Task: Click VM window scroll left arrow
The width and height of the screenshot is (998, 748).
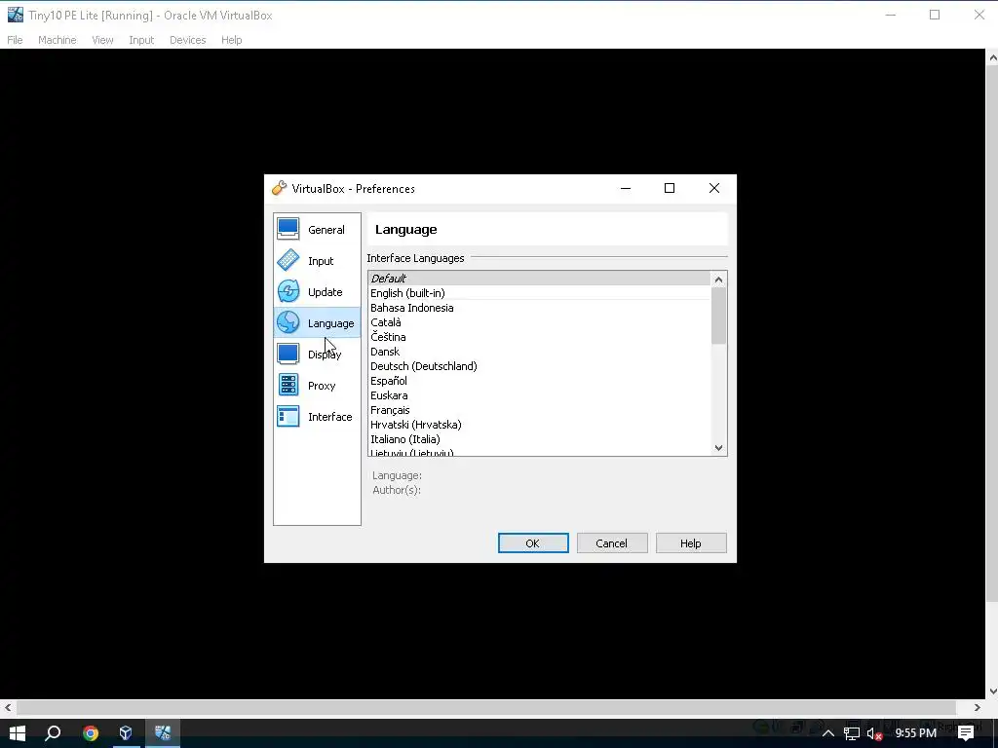Action: [x=8, y=707]
